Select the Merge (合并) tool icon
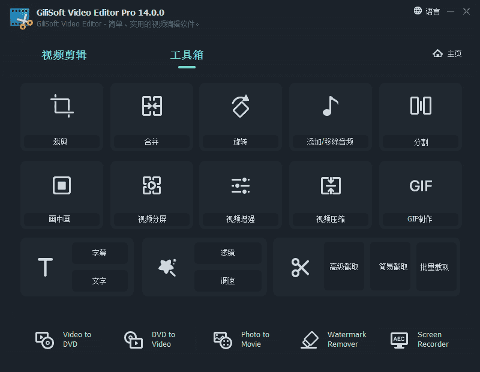Viewport: 480px width, 372px height. point(151,106)
